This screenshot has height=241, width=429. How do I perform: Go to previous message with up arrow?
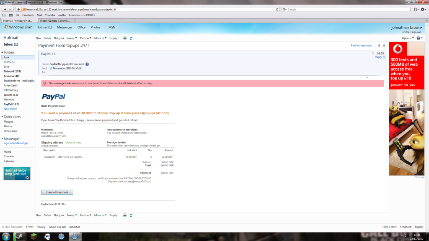[384, 46]
